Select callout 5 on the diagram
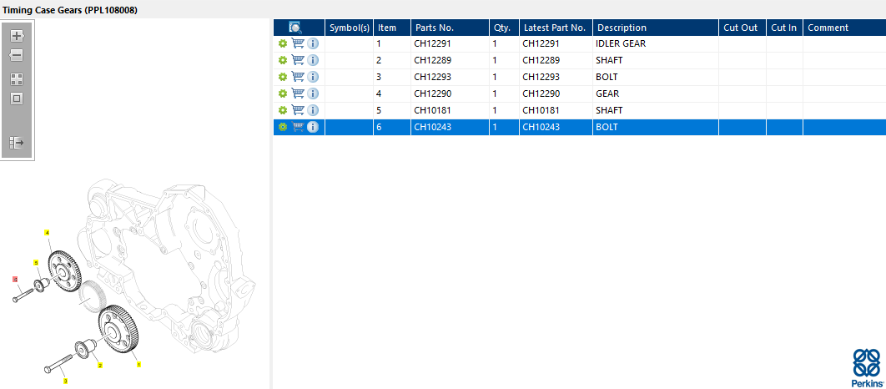This screenshot has width=886, height=389. point(36,263)
